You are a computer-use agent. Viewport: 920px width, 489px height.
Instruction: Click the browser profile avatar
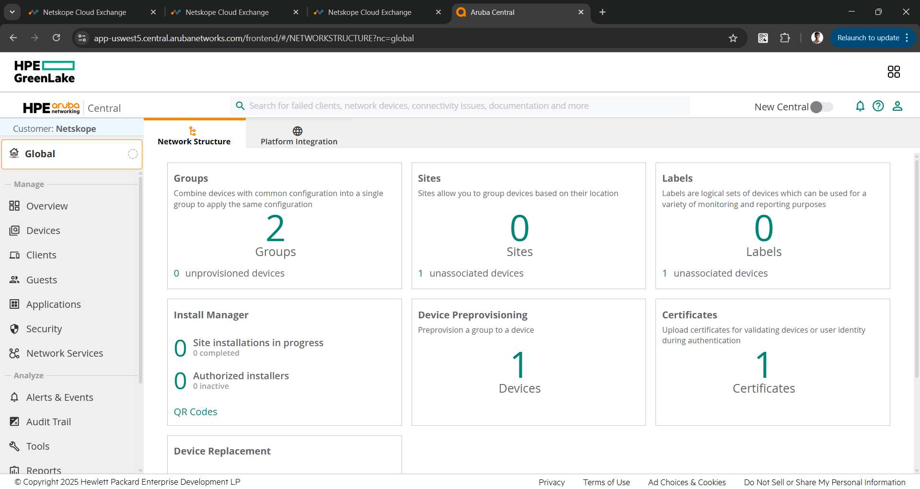coord(817,38)
